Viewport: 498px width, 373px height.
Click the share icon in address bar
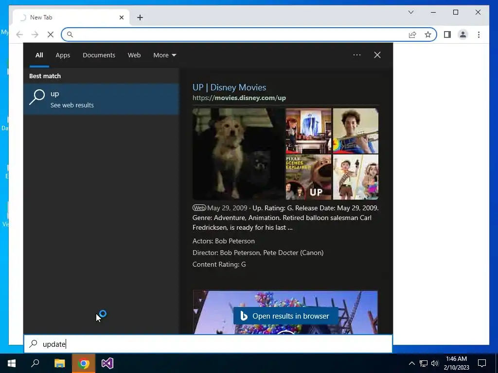point(412,34)
